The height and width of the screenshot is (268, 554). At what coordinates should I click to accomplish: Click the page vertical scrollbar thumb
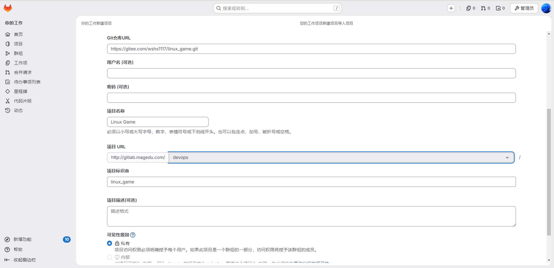pos(549,172)
